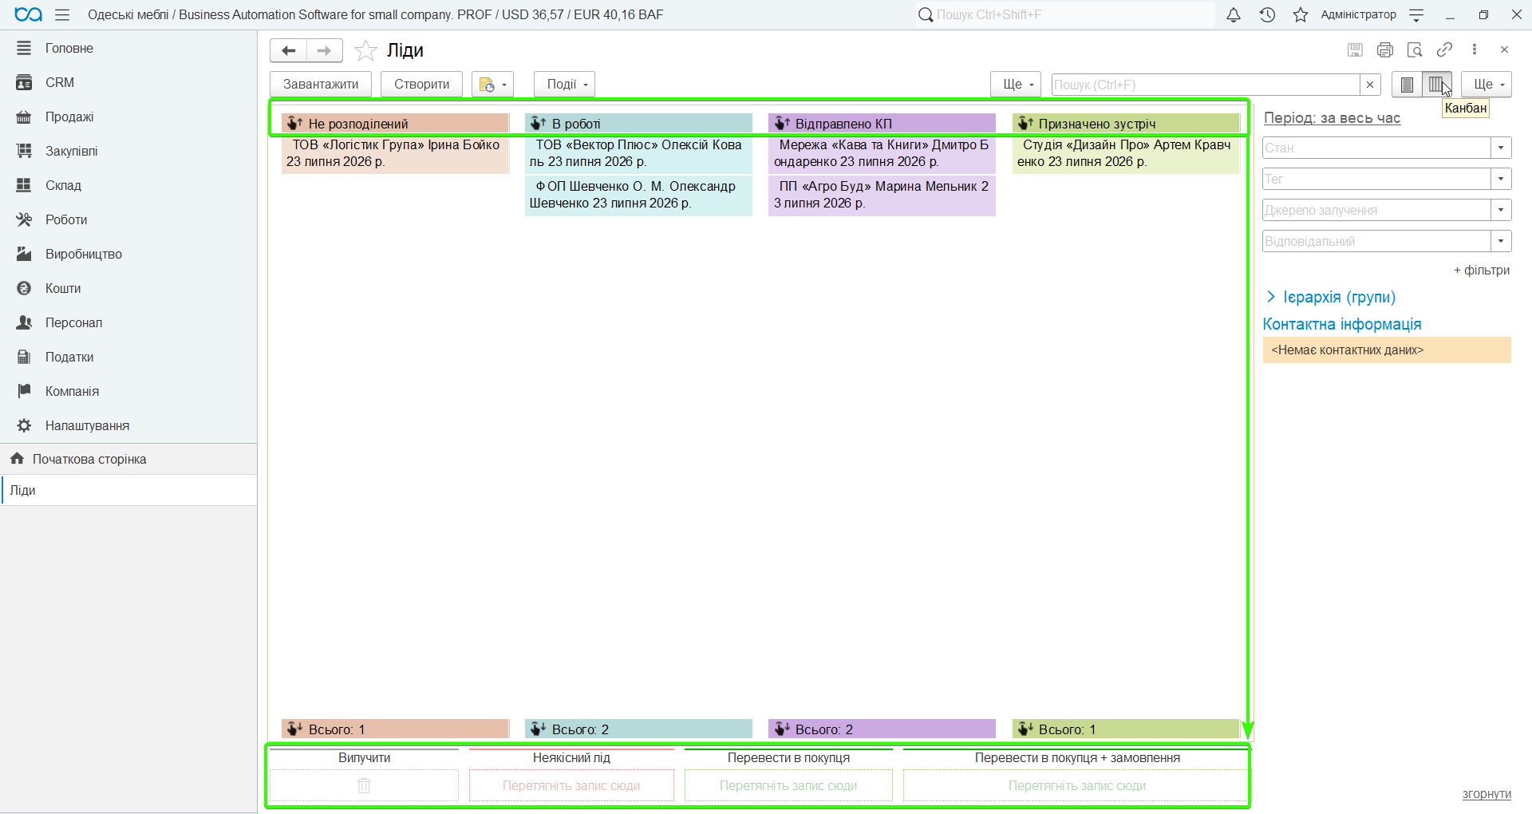The image size is (1532, 814).
Task: Click the згорнути link
Action: pyautogui.click(x=1487, y=794)
